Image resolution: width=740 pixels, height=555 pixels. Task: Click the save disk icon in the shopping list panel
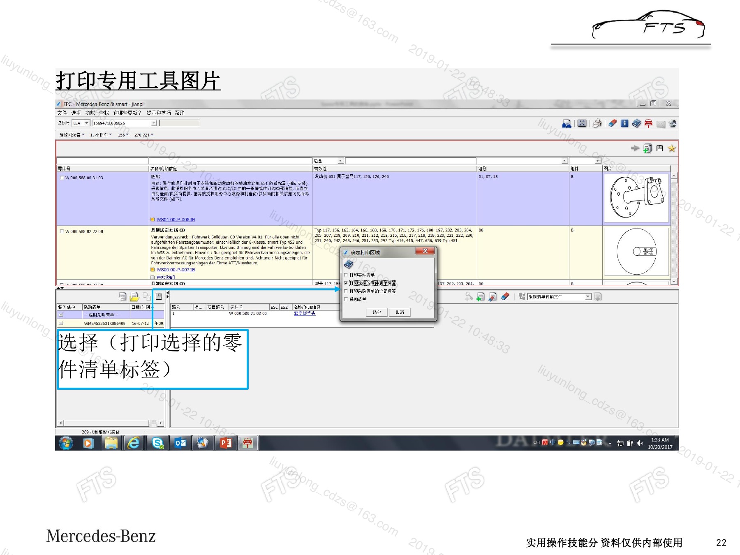[x=159, y=296]
